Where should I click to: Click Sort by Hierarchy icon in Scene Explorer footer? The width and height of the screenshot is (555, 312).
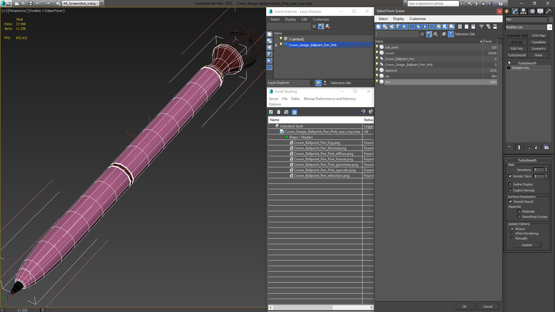[x=325, y=83]
